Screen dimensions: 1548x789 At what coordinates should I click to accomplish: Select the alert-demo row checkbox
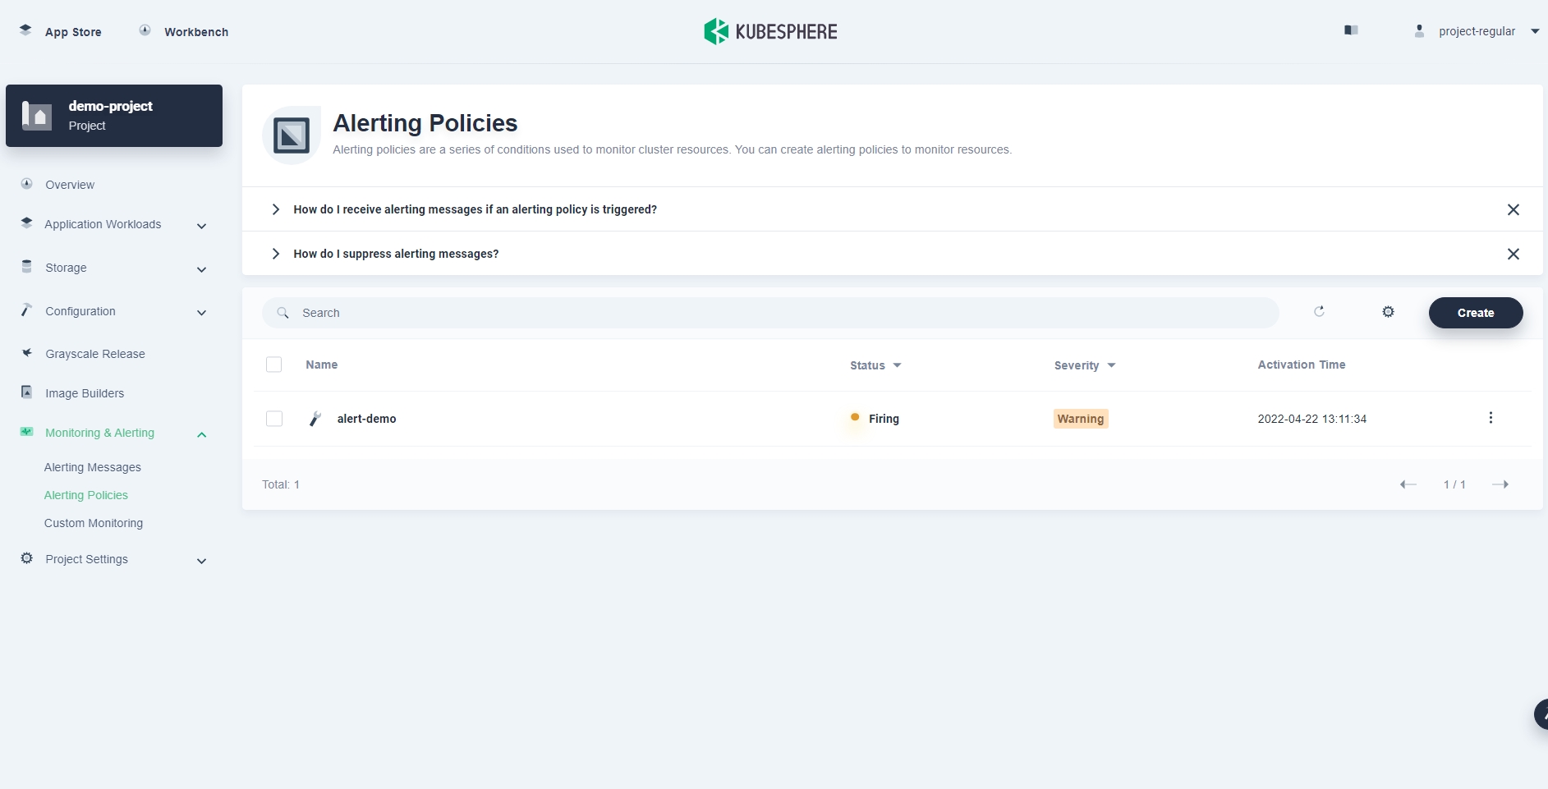274,419
